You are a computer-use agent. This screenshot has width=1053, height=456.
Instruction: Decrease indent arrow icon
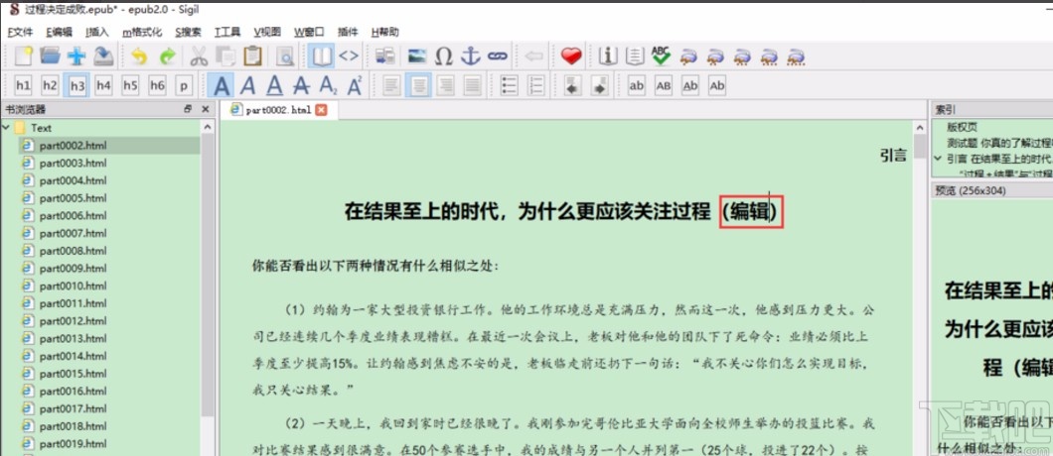coord(572,86)
